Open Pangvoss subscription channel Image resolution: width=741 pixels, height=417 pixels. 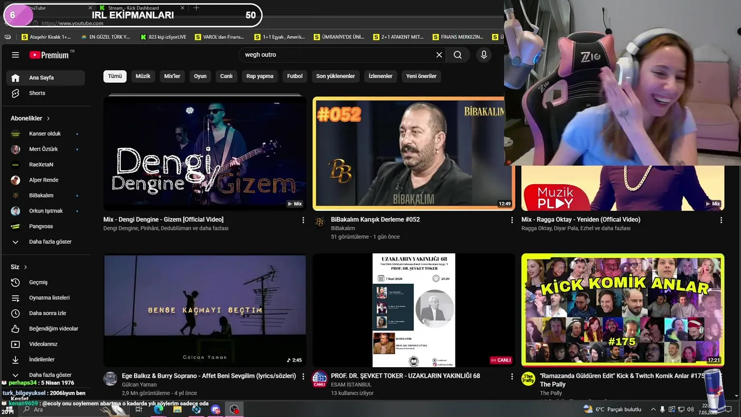pos(46,226)
